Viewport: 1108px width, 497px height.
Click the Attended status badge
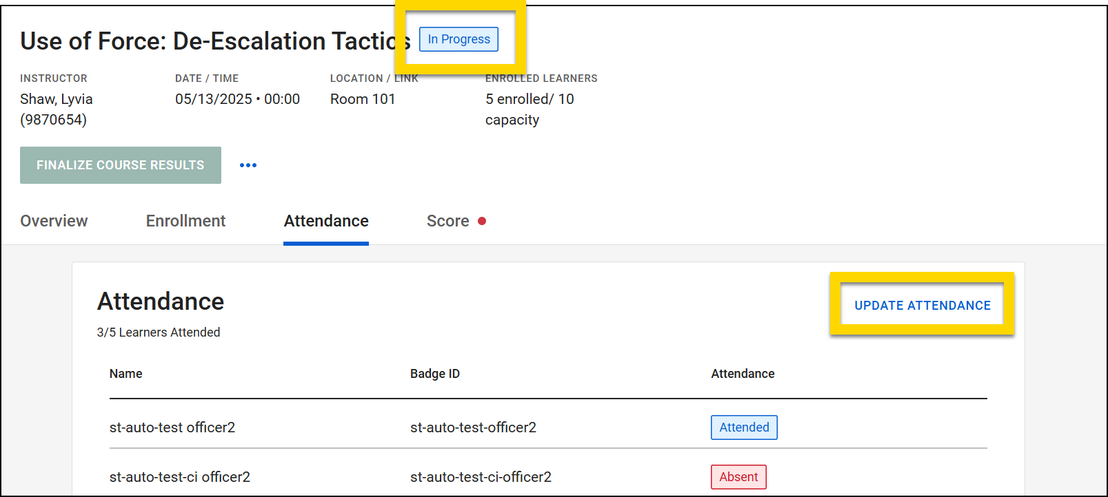(x=744, y=427)
